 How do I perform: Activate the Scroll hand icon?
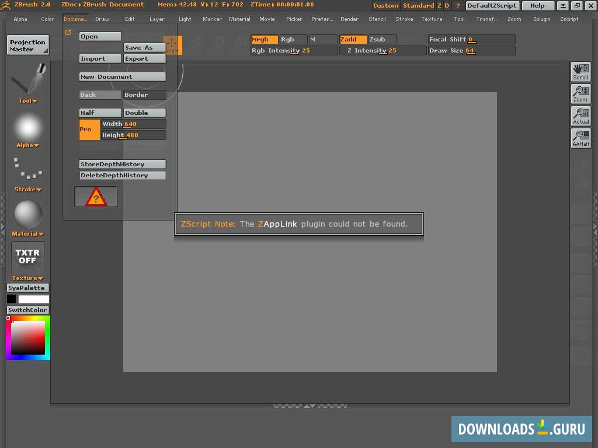(x=580, y=71)
